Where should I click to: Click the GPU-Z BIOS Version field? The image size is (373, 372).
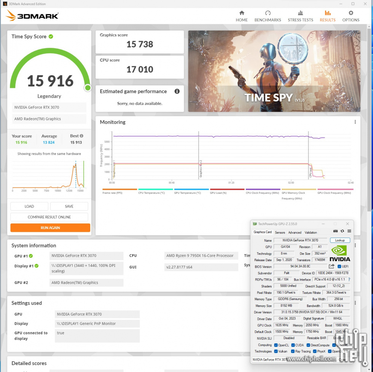pos(300,266)
